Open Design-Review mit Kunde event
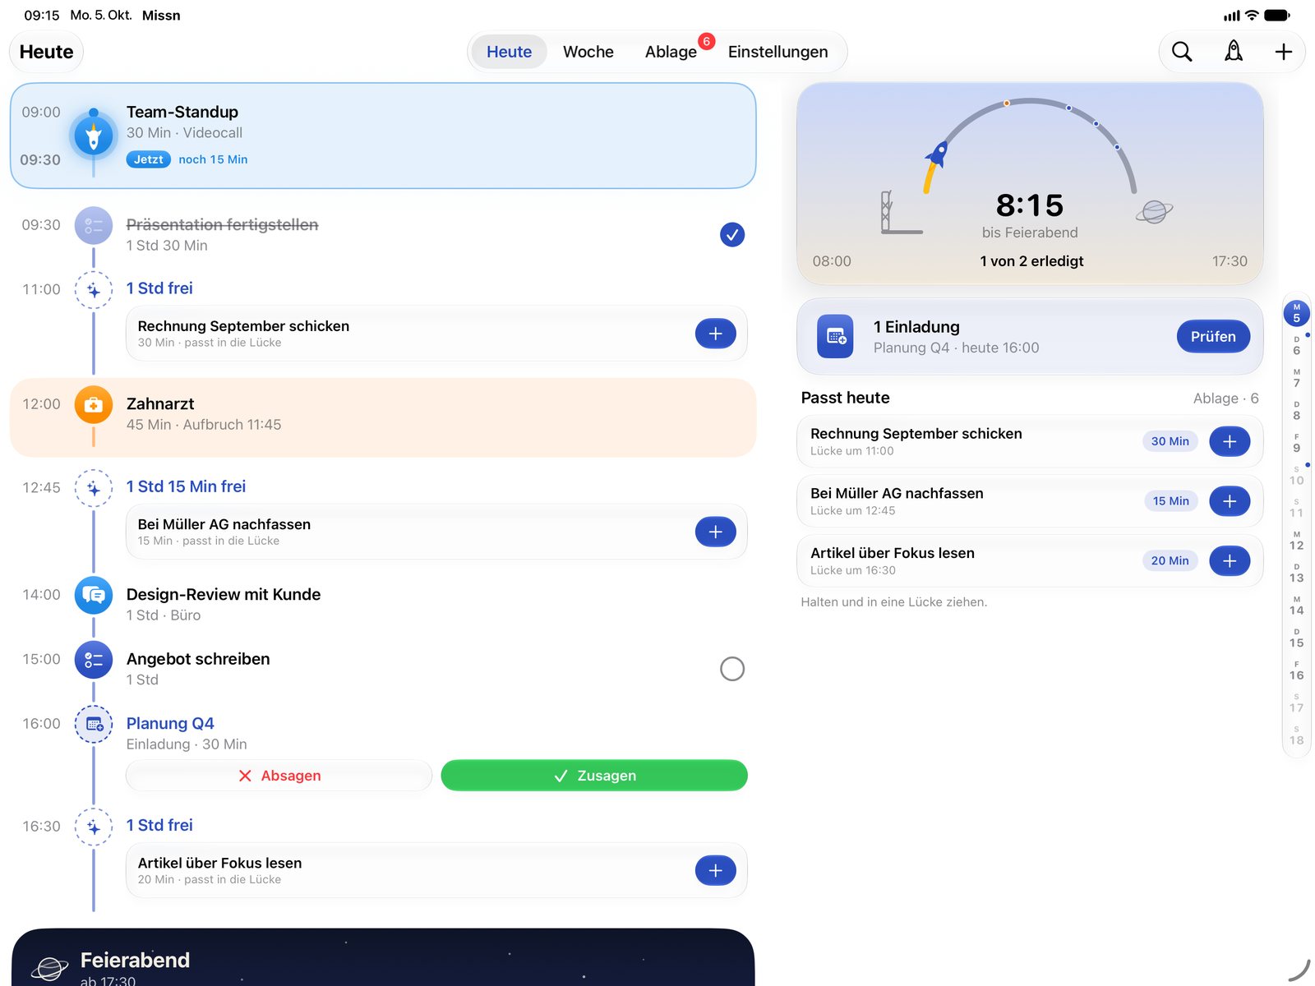 224,595
